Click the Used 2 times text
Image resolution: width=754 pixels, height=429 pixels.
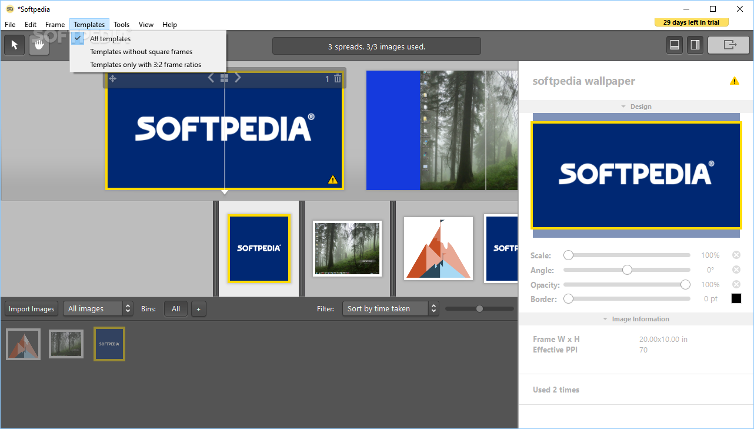click(x=556, y=390)
